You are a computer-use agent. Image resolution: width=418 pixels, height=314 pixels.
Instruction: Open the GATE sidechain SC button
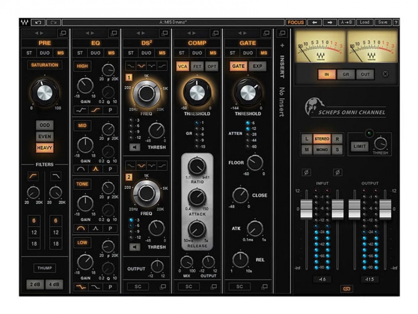click(x=240, y=286)
